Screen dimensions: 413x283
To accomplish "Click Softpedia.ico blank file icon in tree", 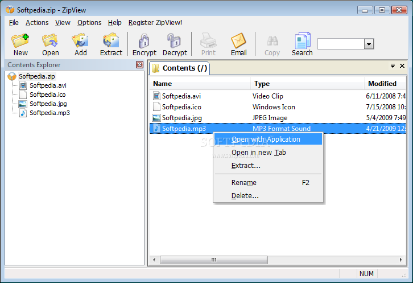I will (23, 95).
